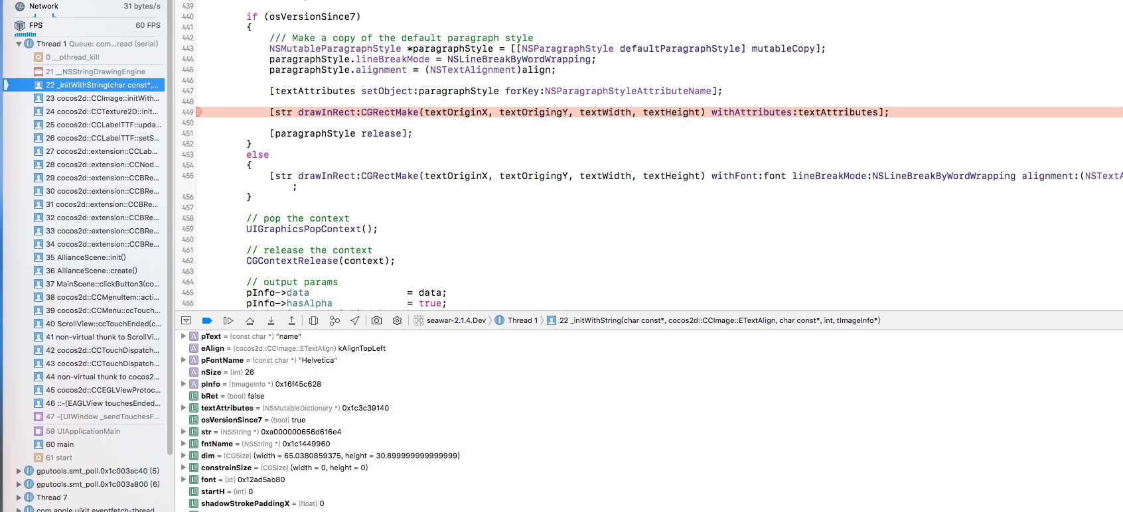Click line number 449 in gutter

coord(188,112)
